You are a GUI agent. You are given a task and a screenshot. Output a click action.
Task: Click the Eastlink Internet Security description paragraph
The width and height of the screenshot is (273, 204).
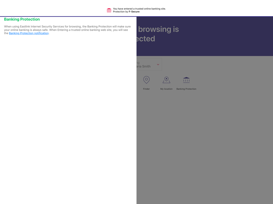pyautogui.click(x=67, y=30)
